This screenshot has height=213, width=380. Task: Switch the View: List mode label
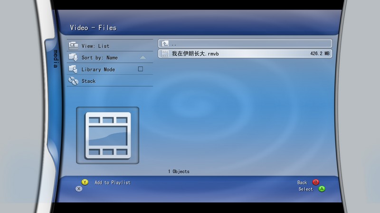coord(95,46)
